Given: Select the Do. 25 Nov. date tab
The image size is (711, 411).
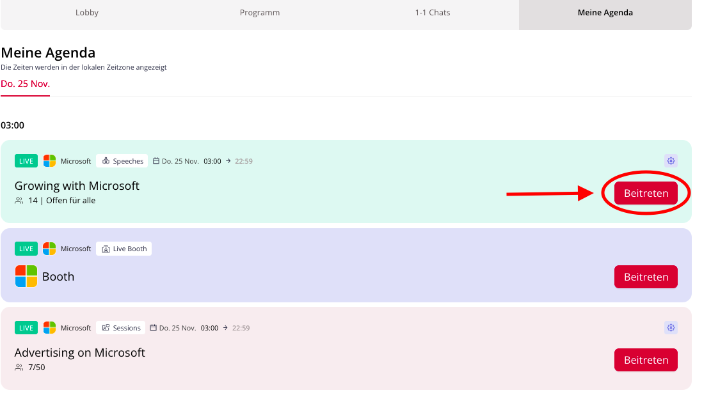Looking at the screenshot, I should click(x=26, y=84).
